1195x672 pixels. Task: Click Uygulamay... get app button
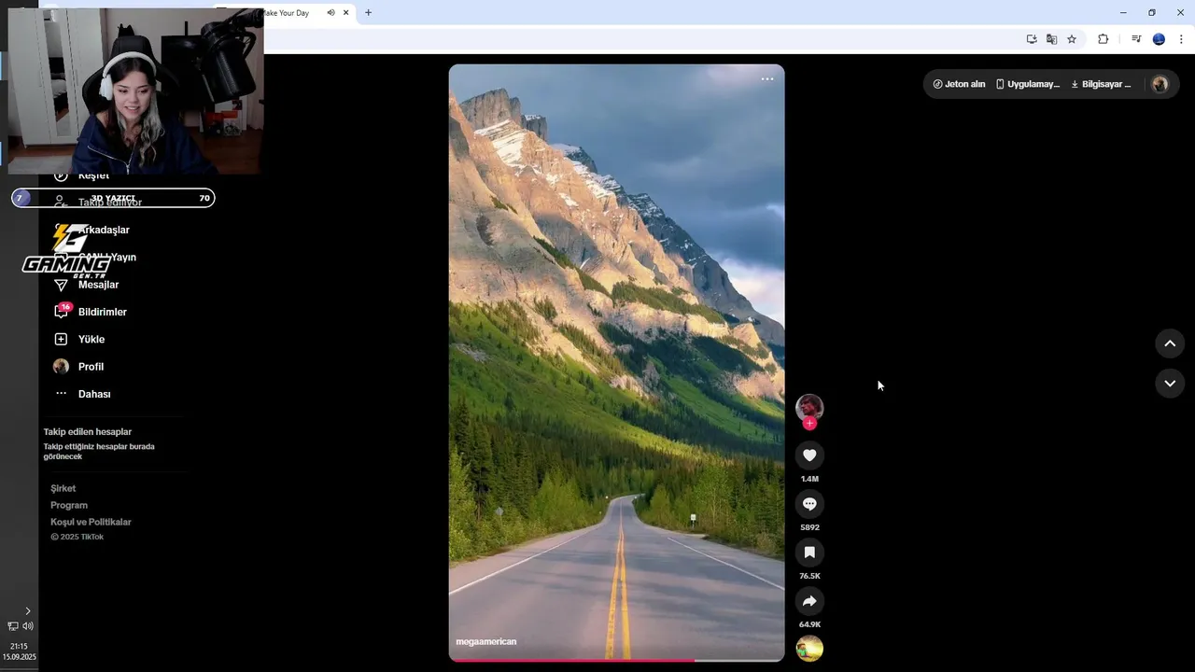click(x=1028, y=84)
